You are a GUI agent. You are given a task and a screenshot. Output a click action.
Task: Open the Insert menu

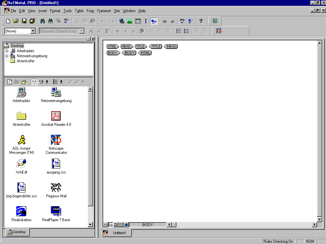point(43,11)
